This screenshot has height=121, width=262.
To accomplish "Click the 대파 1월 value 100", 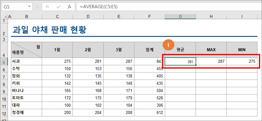I will coord(57,105).
